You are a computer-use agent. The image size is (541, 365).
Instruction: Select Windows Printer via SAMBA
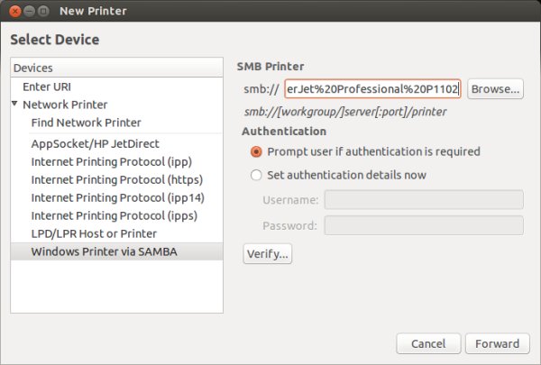point(104,251)
